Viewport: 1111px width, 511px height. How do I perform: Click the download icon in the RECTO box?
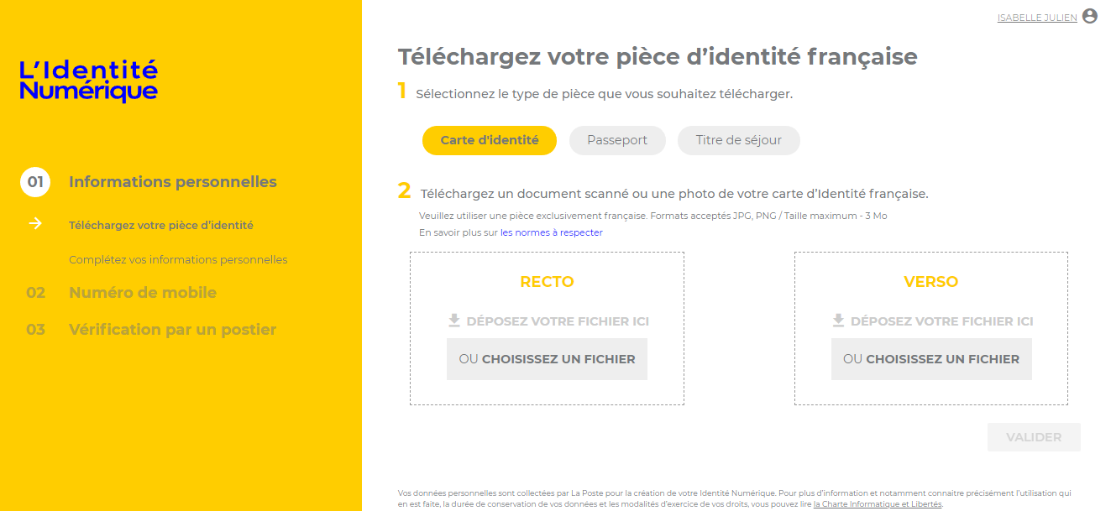454,321
